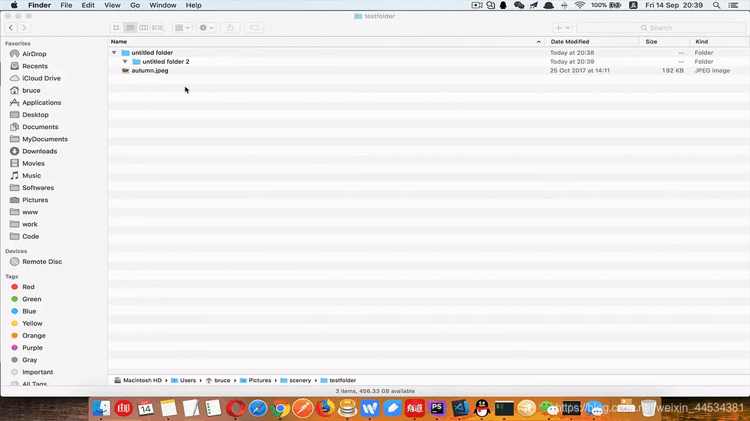Open Safari from the Dock
Image resolution: width=750 pixels, height=421 pixels.
(258, 409)
